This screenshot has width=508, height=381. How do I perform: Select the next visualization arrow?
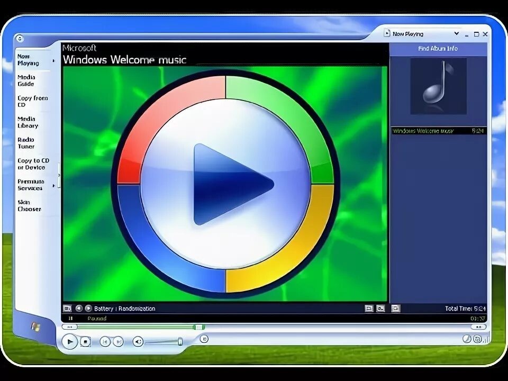(88, 309)
